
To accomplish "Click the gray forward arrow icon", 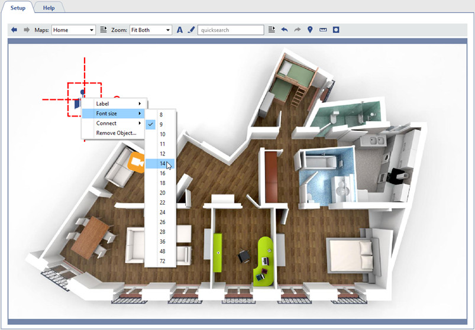I will [x=27, y=30].
